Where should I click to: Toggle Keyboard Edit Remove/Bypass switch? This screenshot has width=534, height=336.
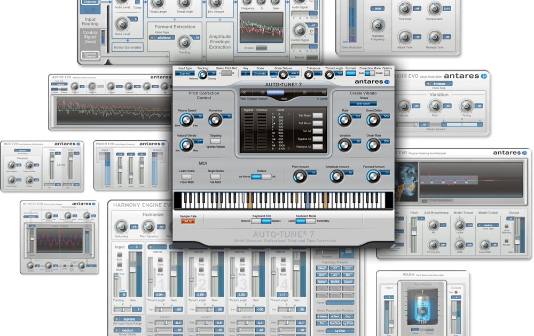(x=261, y=221)
